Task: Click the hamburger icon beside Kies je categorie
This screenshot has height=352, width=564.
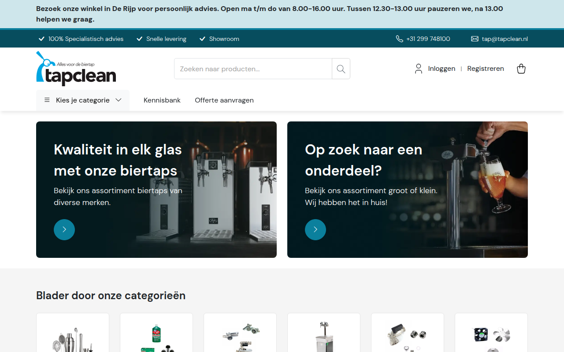Action: [x=47, y=100]
